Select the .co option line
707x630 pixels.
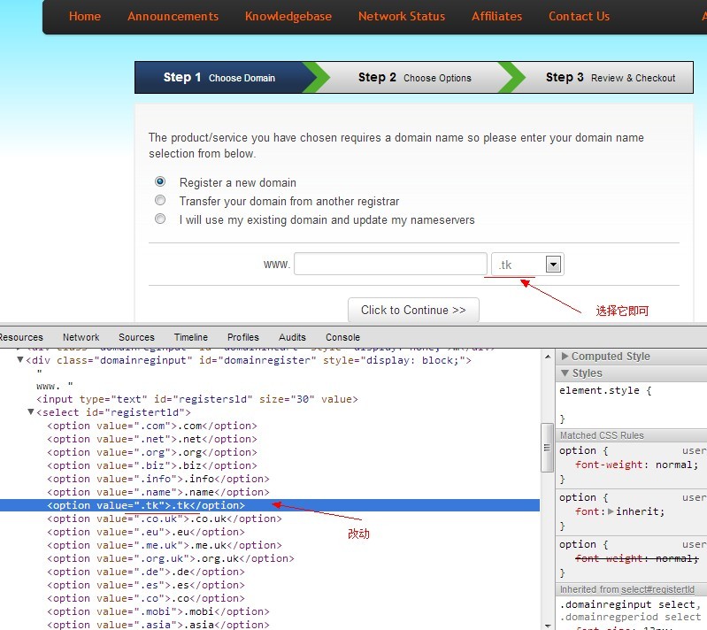coord(146,598)
